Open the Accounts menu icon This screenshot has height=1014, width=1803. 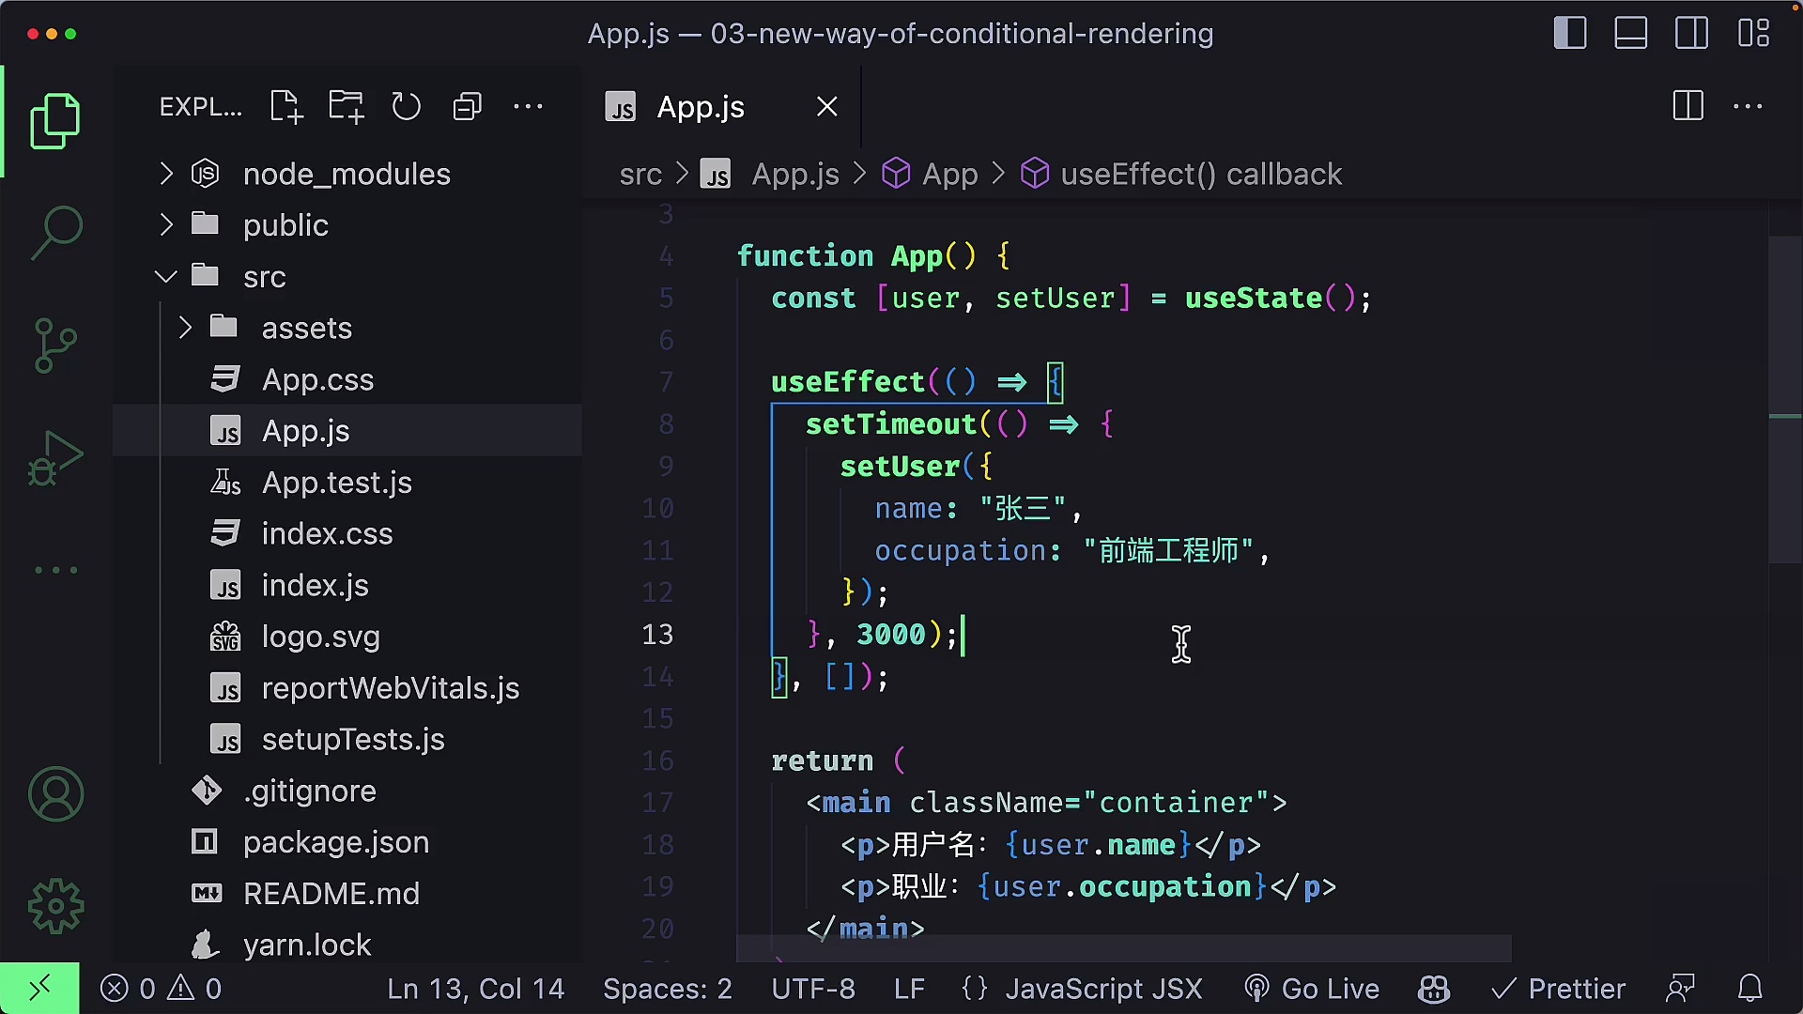(x=55, y=794)
